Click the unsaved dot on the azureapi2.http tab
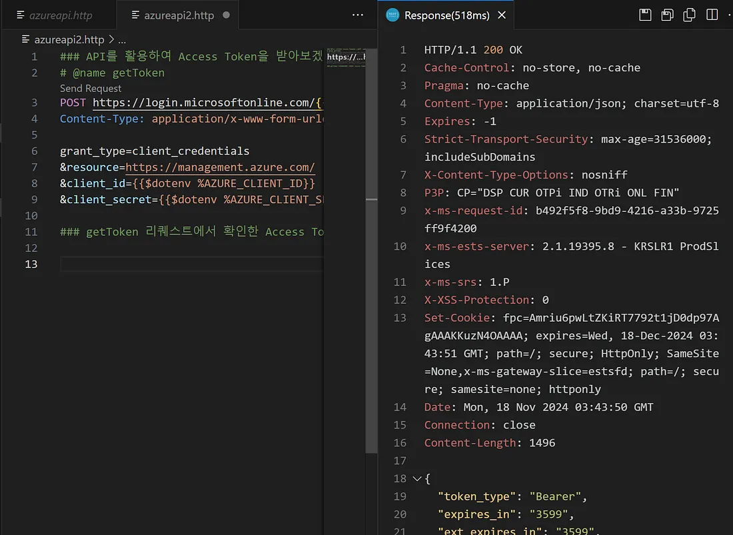This screenshot has width=733, height=535. (x=226, y=15)
